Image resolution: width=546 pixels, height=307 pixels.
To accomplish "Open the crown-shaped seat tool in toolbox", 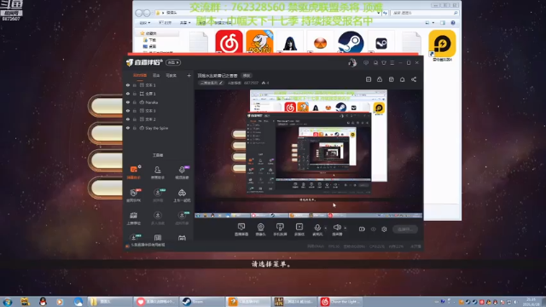I will (134, 216).
